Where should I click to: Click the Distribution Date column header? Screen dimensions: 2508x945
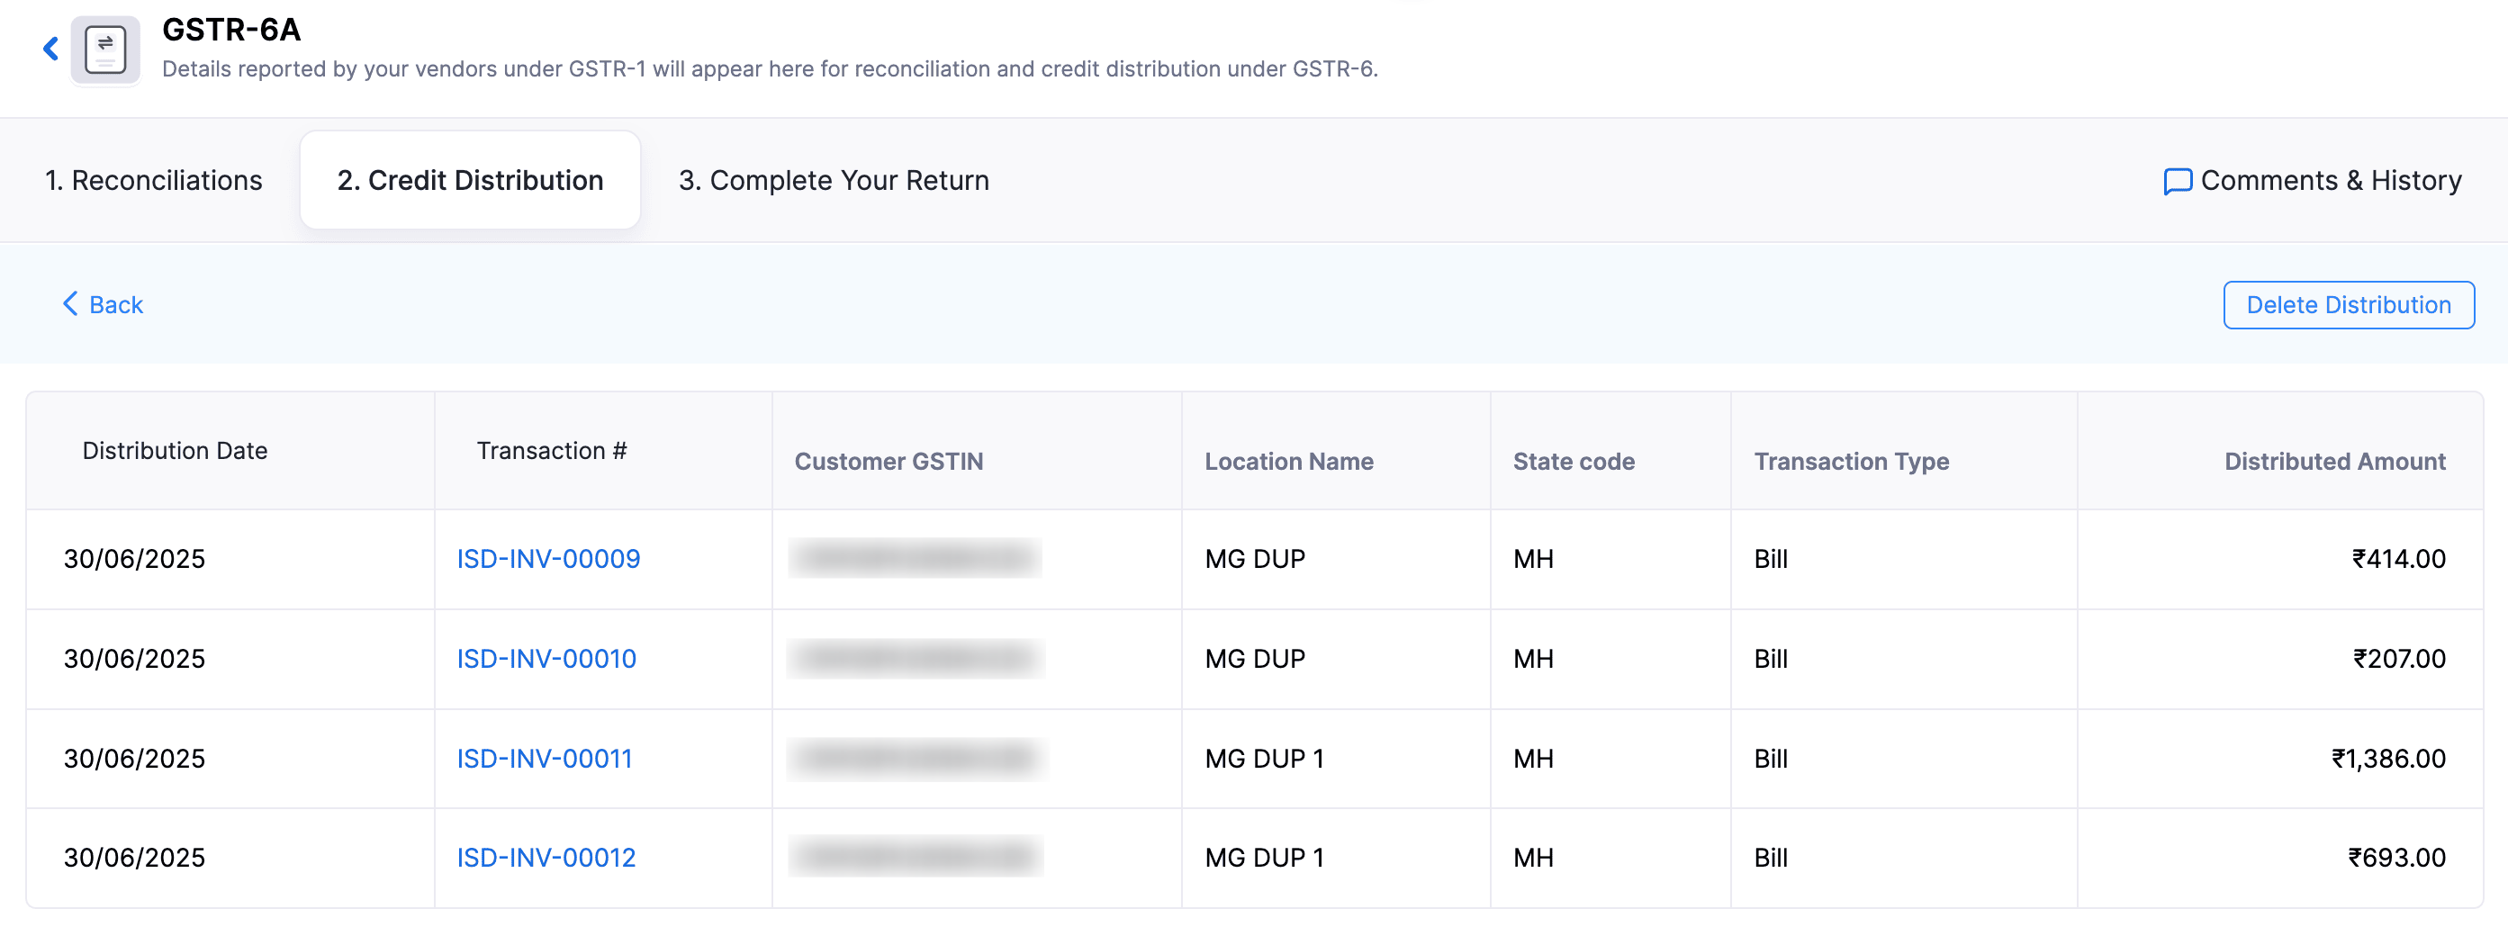(175, 452)
